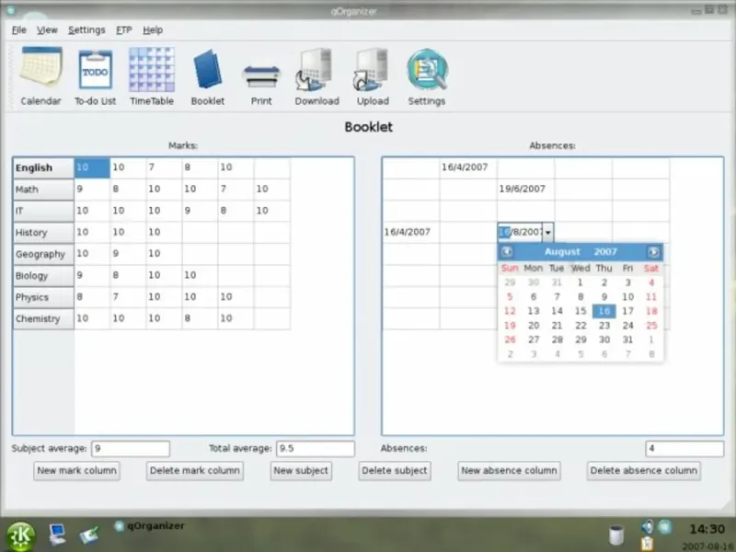
Task: Click the computer icon in taskbar
Action: point(57,535)
